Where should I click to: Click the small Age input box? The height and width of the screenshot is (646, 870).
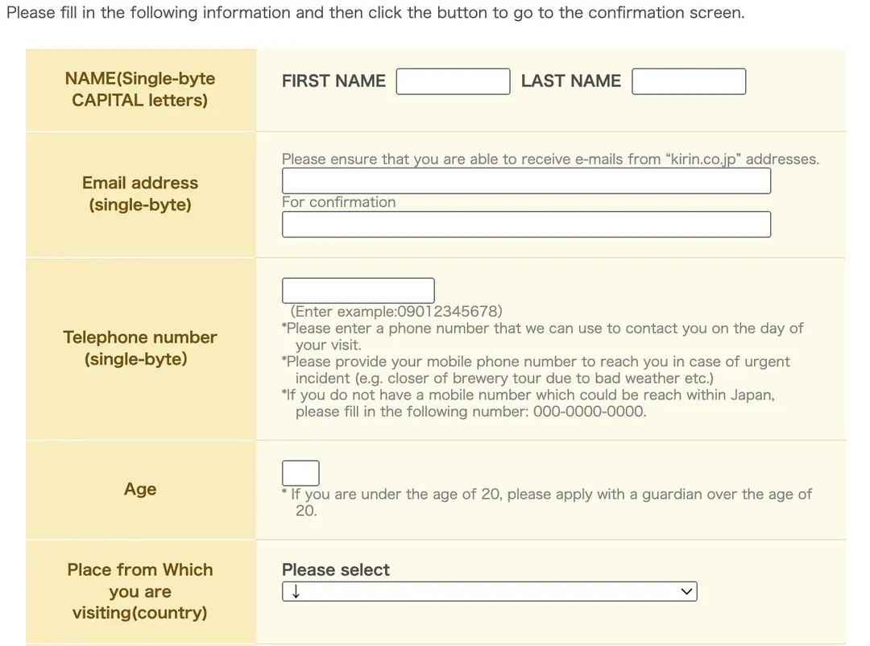[300, 473]
